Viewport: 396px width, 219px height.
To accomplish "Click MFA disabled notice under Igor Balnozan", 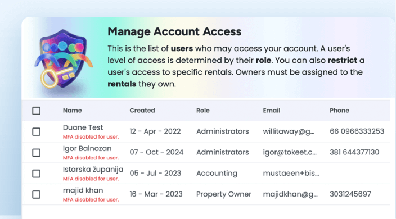I will pos(91,158).
